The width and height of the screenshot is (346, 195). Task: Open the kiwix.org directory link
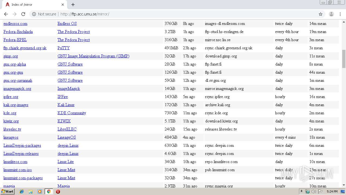click(11, 121)
